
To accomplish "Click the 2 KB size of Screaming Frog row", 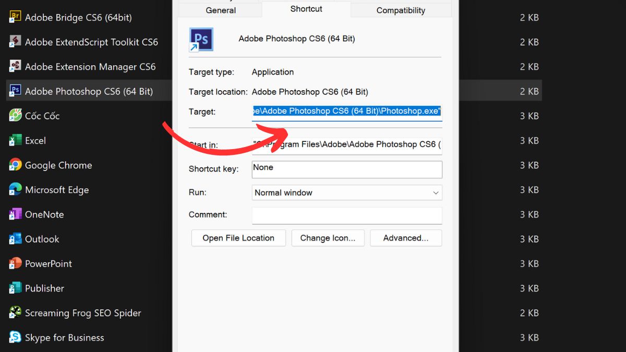I will pyautogui.click(x=529, y=313).
